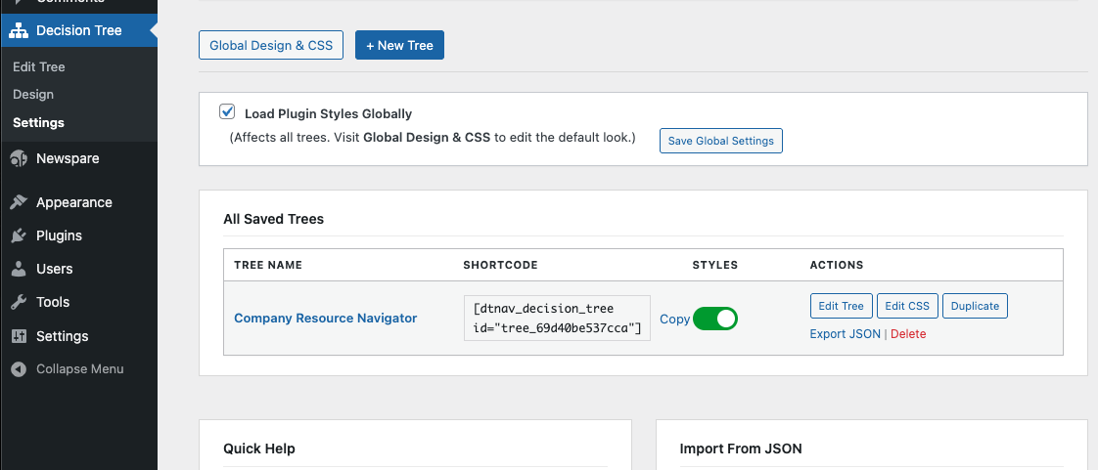Click Save Global Settings button
Screen dimensions: 1098x470
[x=720, y=141]
